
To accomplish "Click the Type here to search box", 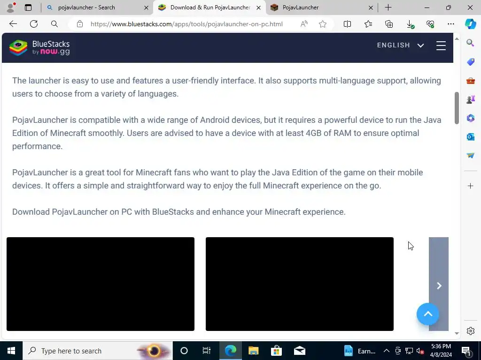I will 98,351.
